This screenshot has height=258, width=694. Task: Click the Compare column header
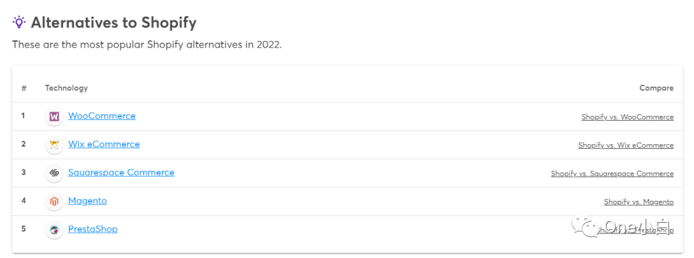656,88
